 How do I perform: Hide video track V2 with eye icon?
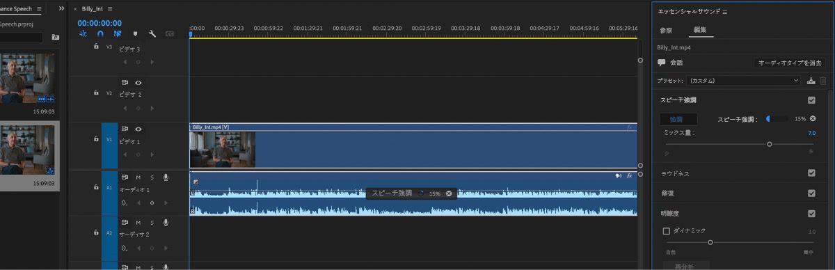pyautogui.click(x=138, y=83)
